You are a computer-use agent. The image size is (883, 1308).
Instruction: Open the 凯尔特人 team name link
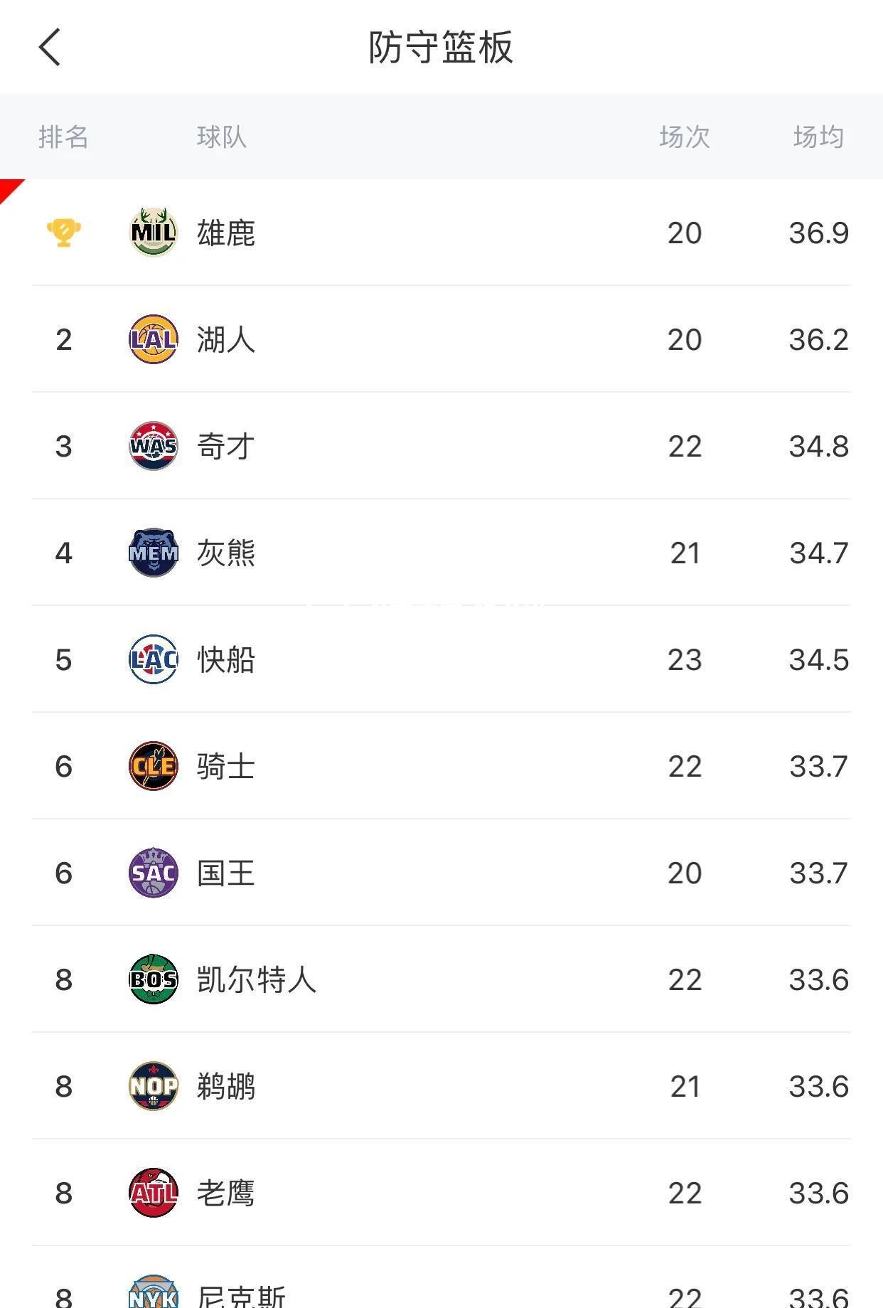(257, 979)
